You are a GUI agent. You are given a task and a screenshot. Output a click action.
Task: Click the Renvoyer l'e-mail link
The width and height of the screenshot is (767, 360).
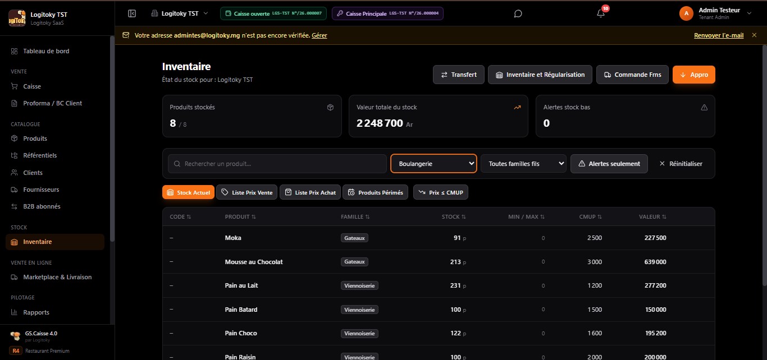pyautogui.click(x=719, y=35)
